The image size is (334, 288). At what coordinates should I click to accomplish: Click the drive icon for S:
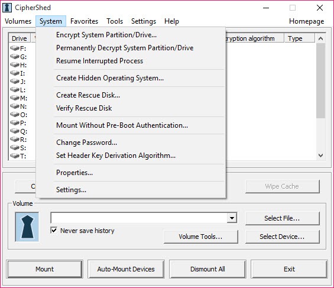pyautogui.click(x=15, y=147)
